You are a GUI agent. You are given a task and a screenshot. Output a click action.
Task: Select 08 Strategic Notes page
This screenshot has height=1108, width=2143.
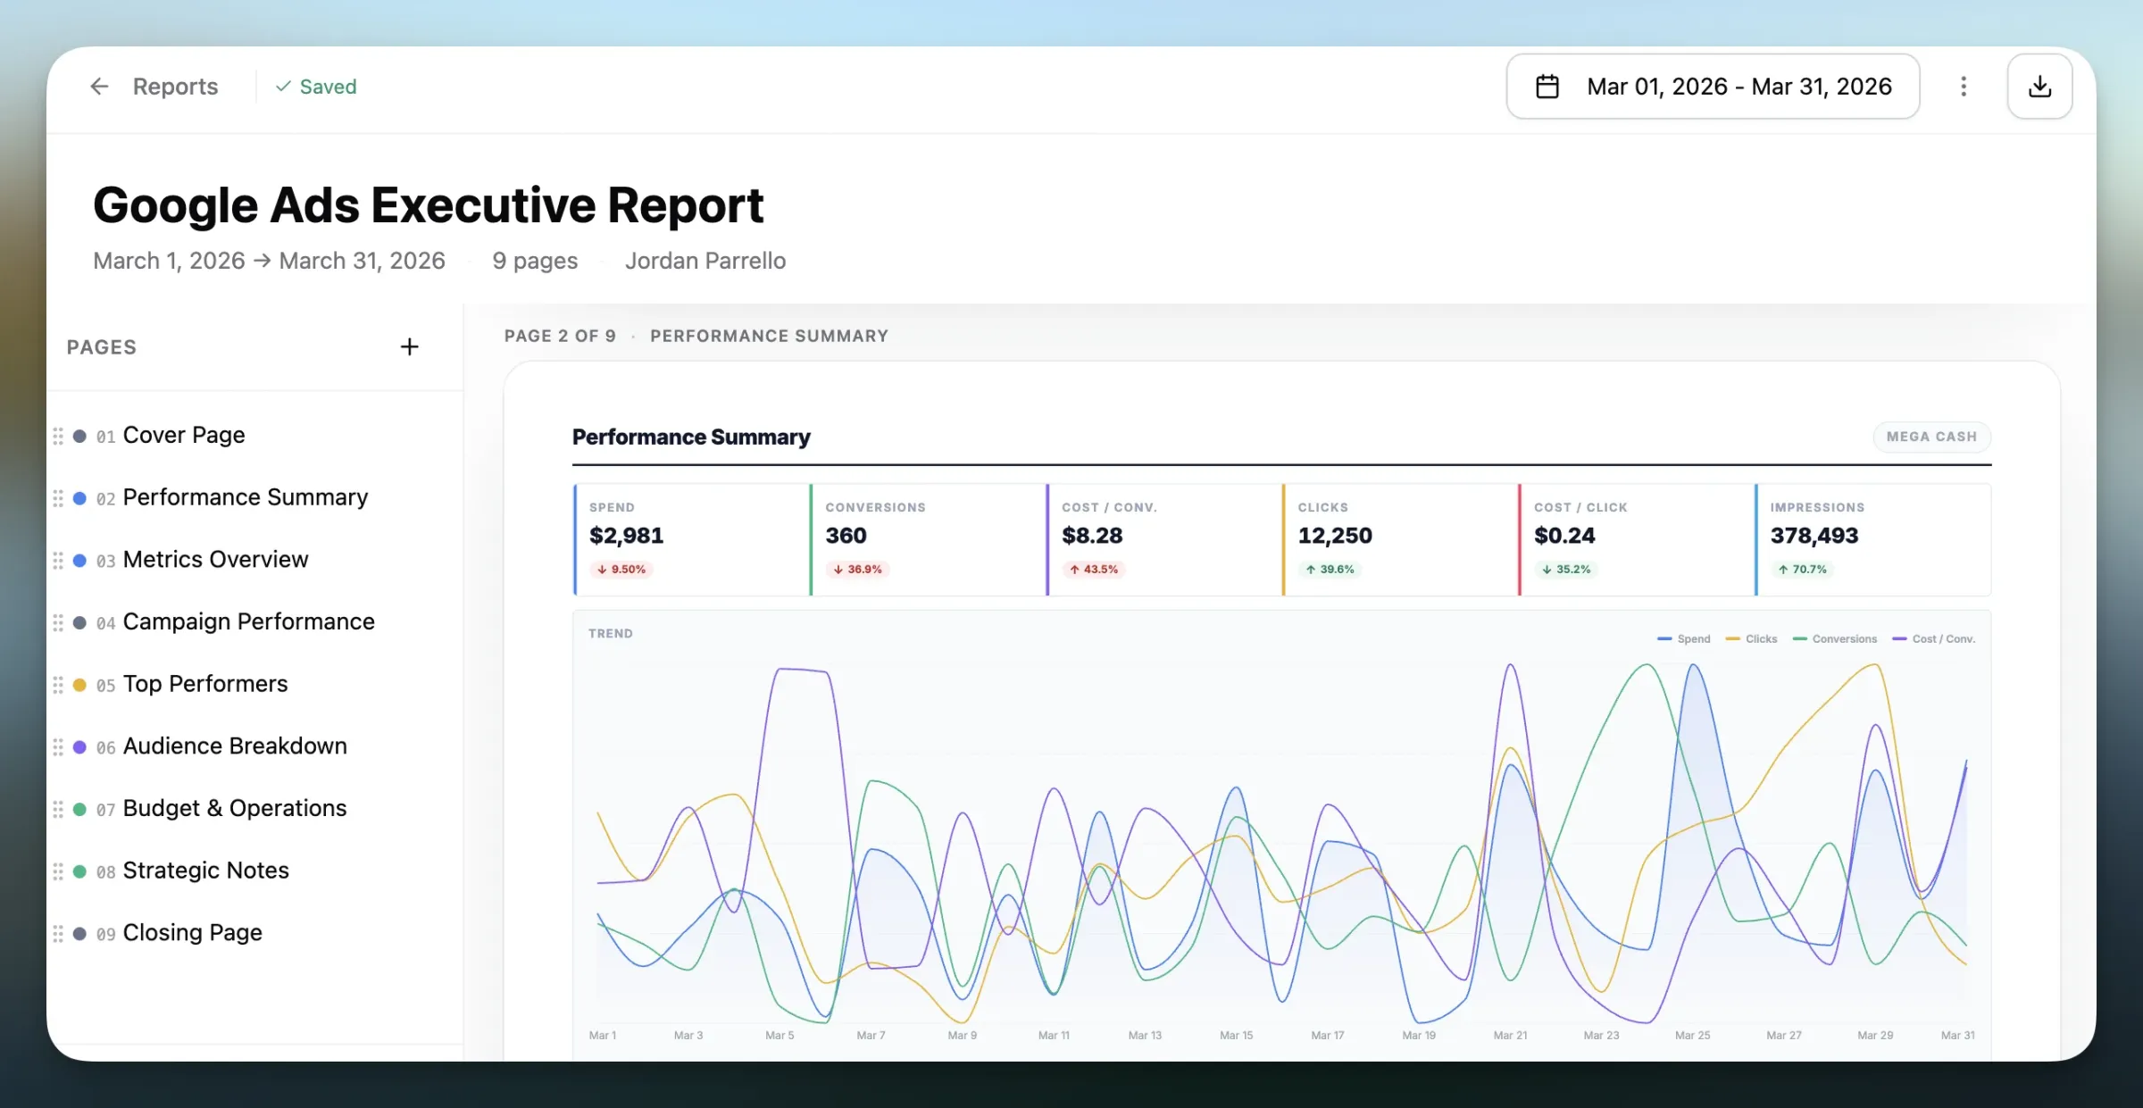click(254, 871)
